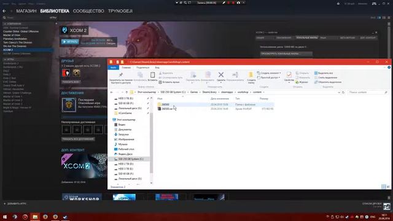Click the red friend avatar under ДРУЗЬЯ
Viewport: 393px width, 221px height.
pyautogui.click(x=66, y=73)
